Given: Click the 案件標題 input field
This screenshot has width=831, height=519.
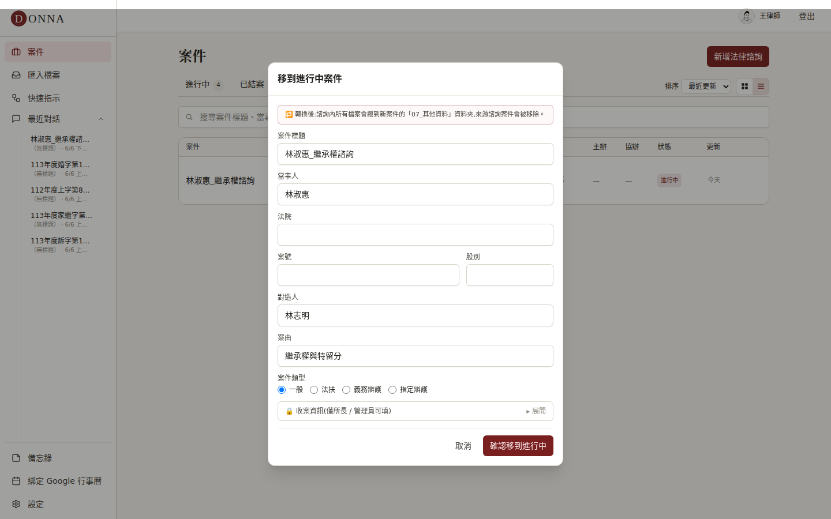Looking at the screenshot, I should [415, 154].
